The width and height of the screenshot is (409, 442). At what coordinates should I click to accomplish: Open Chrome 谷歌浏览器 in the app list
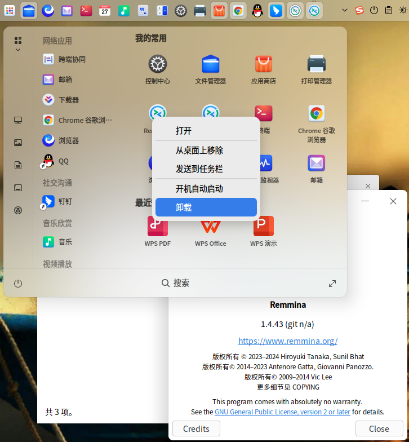77,120
